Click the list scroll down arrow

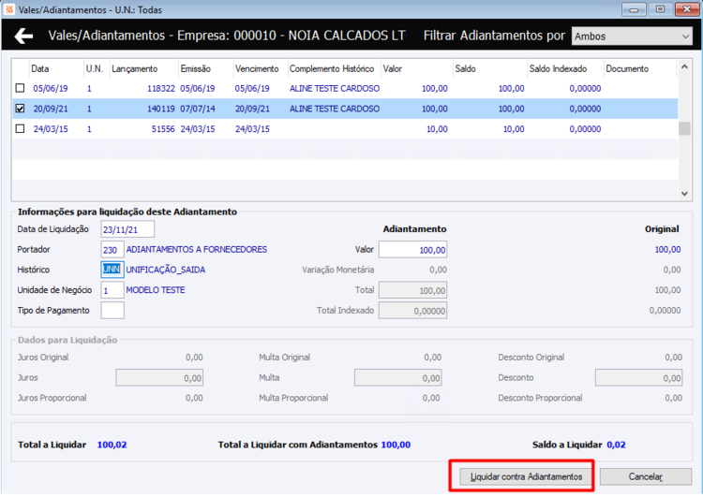684,194
